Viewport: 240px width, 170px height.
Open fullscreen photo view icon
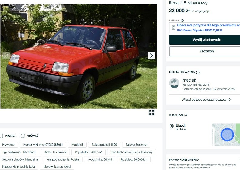pyautogui.click(x=152, y=112)
